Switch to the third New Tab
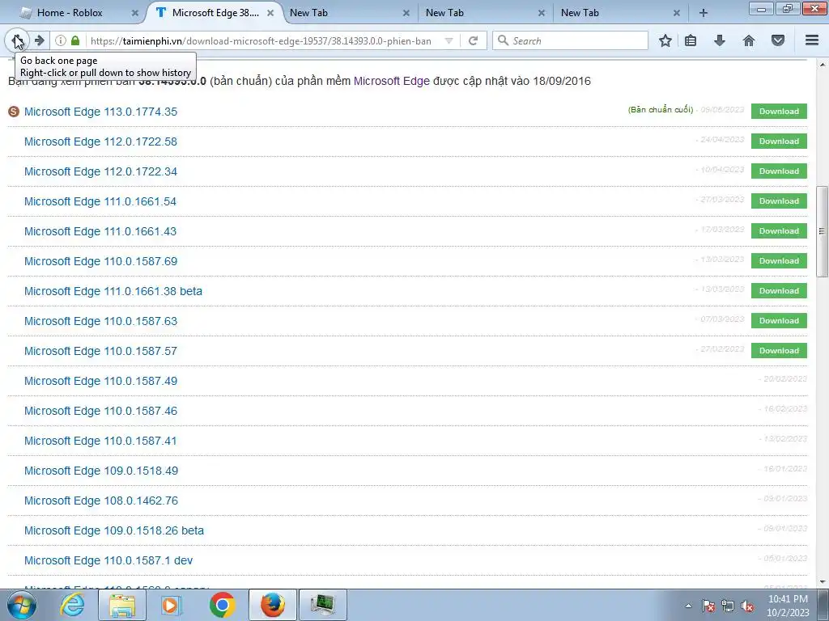Viewport: 829px width, 621px height. (580, 13)
